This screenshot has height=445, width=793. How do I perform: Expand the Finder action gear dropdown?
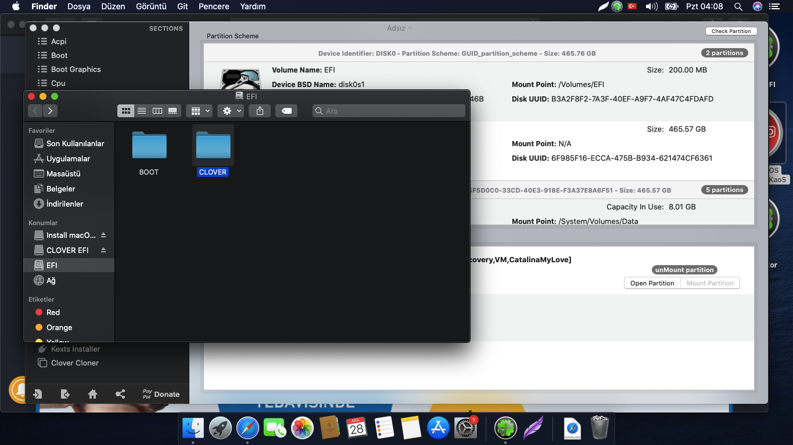point(230,111)
